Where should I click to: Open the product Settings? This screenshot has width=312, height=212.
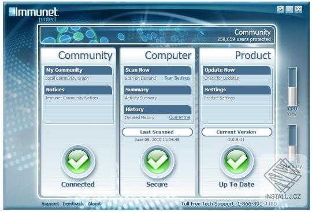(x=237, y=90)
